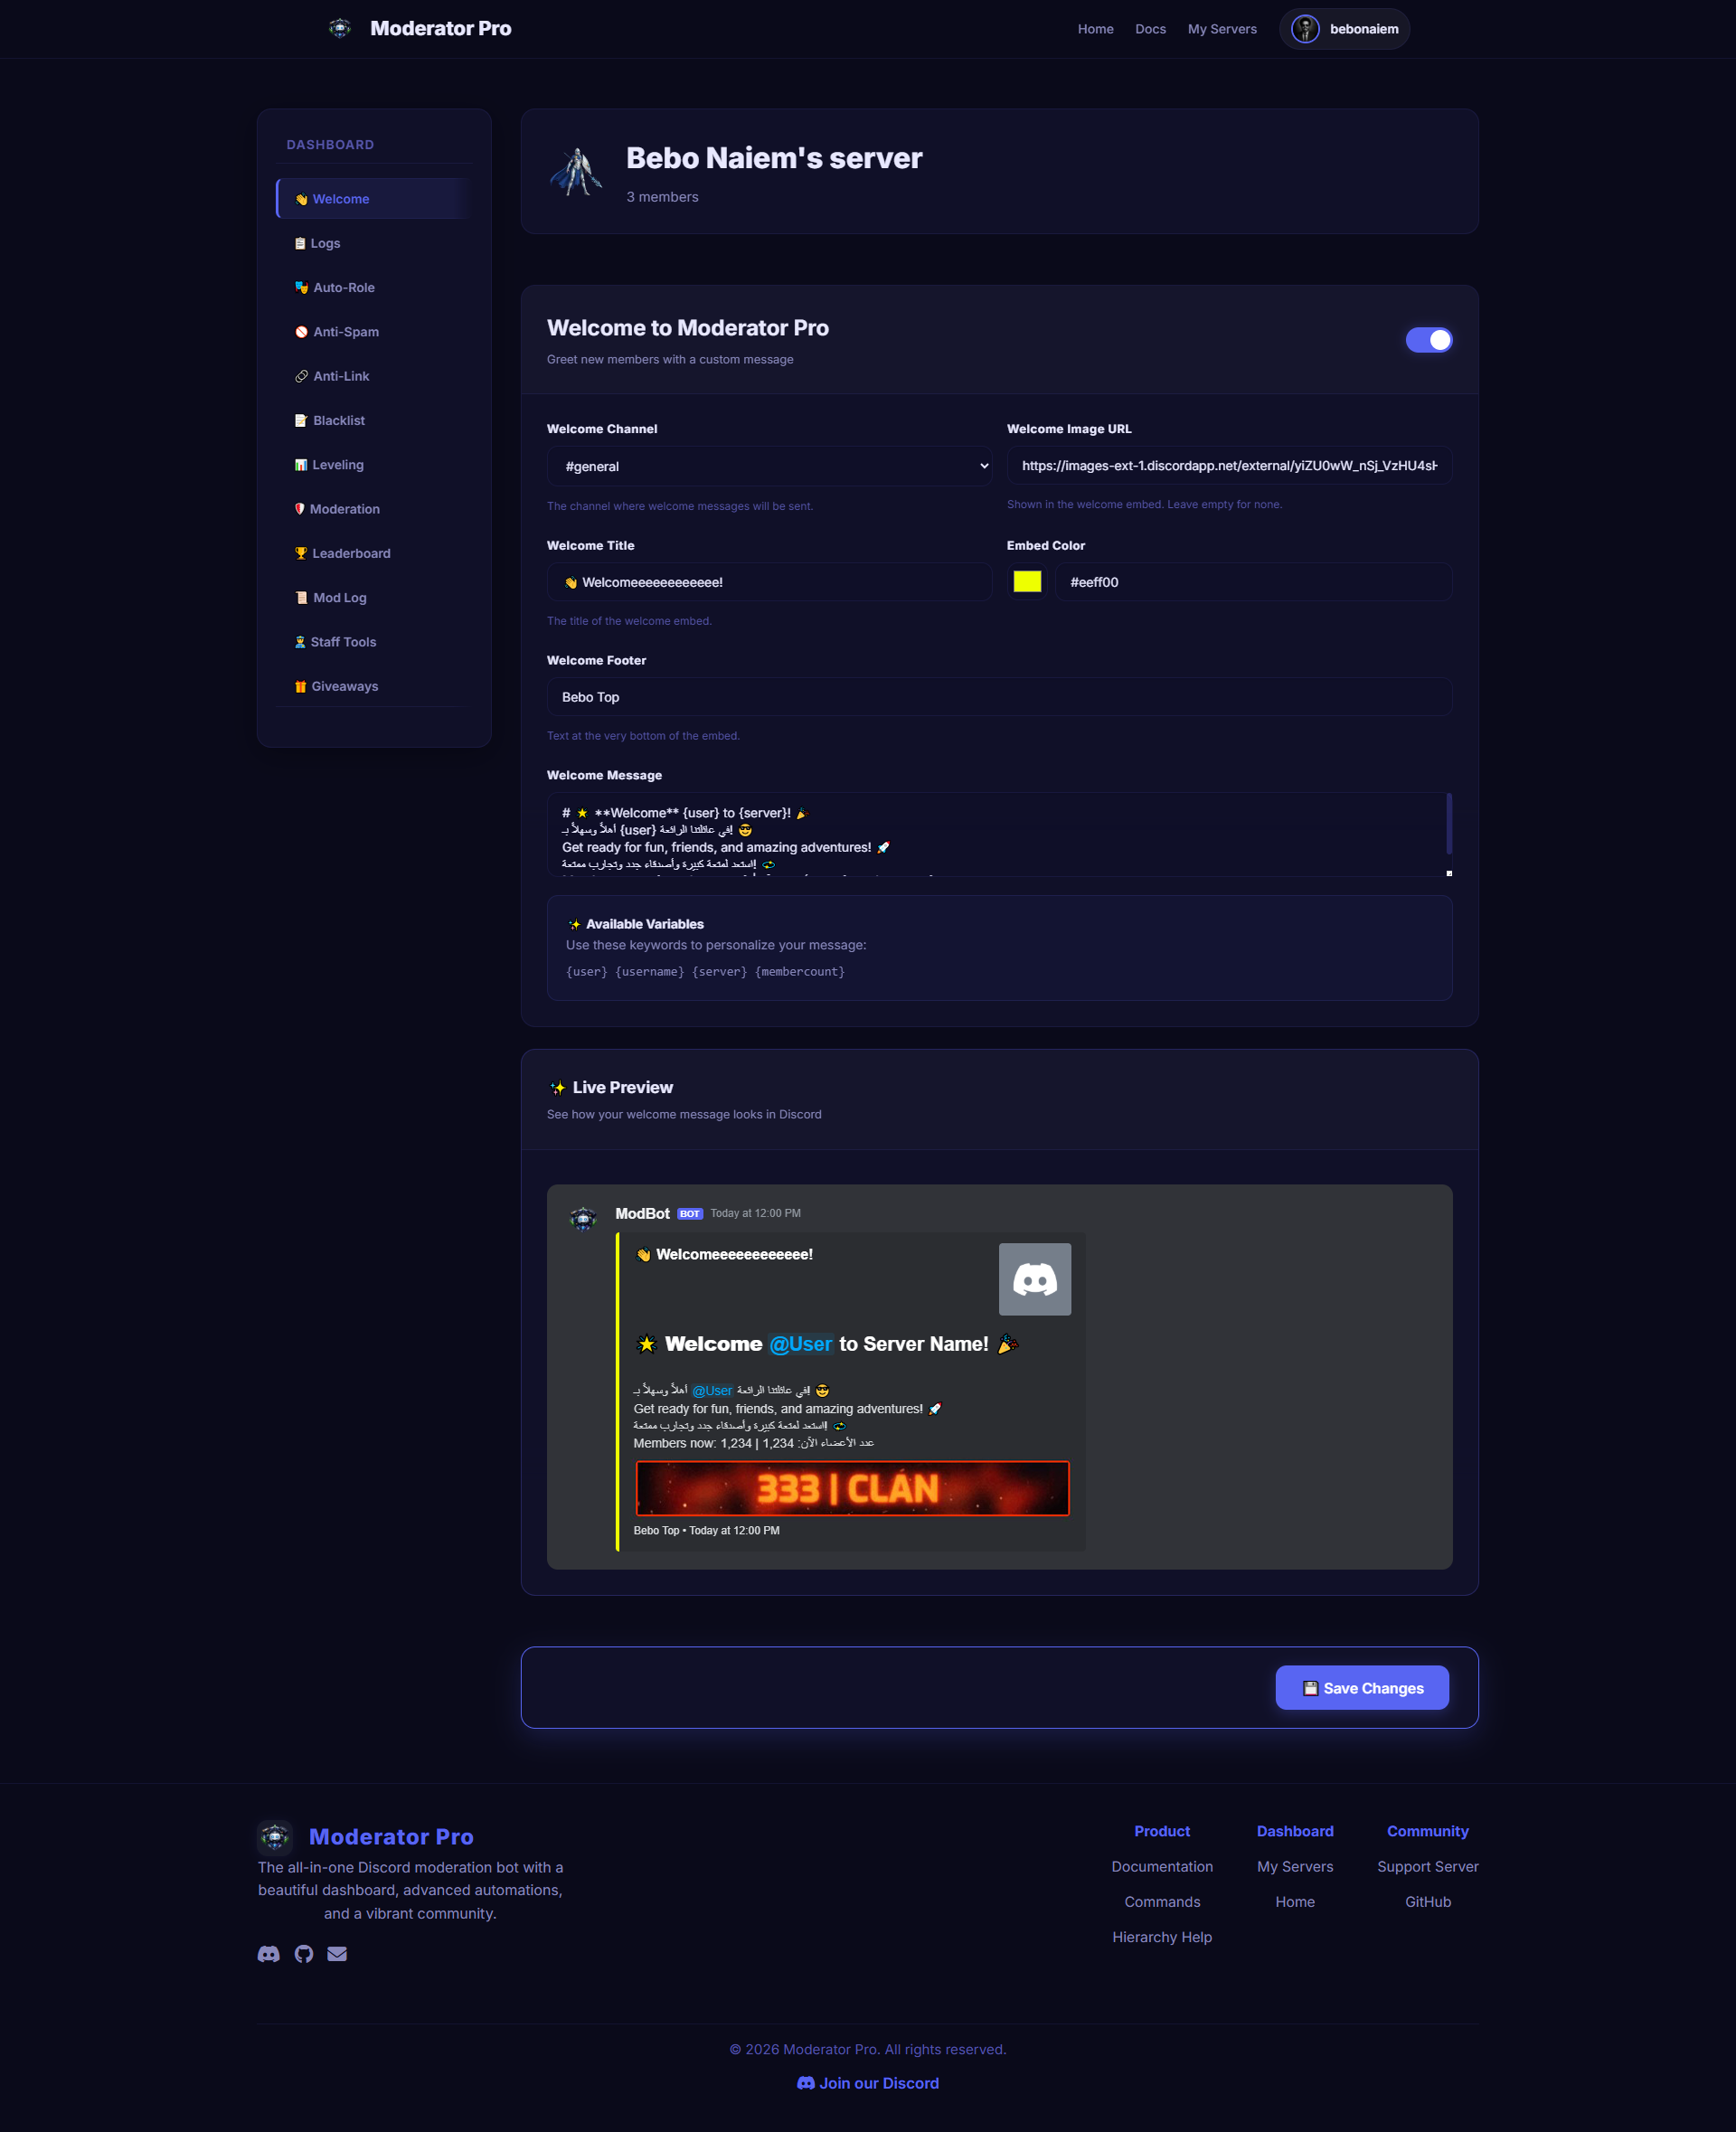Click the Save Changes button

point(1361,1688)
